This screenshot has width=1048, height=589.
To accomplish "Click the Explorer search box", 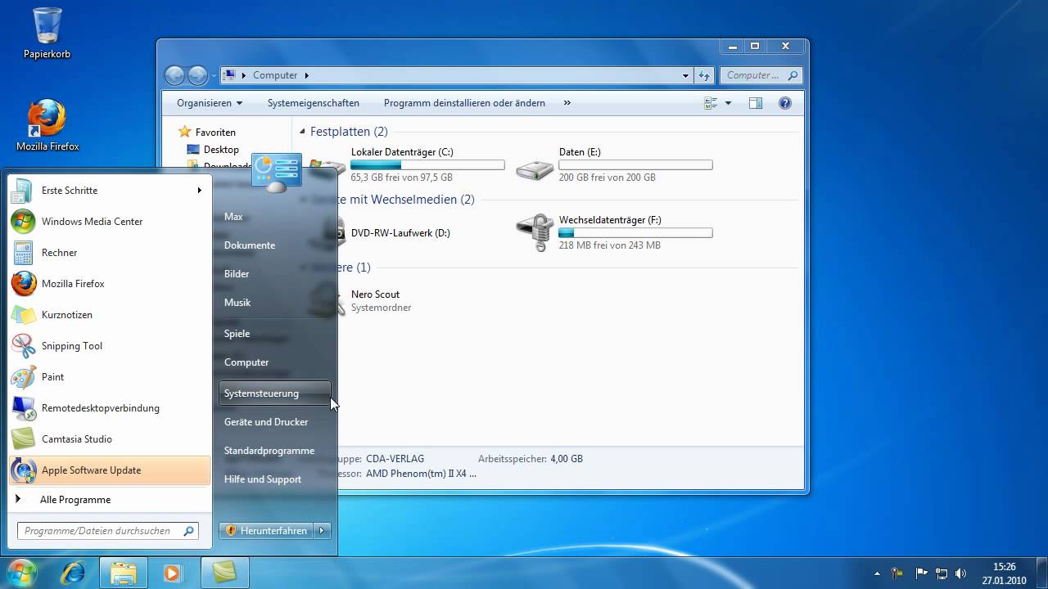I will [761, 75].
